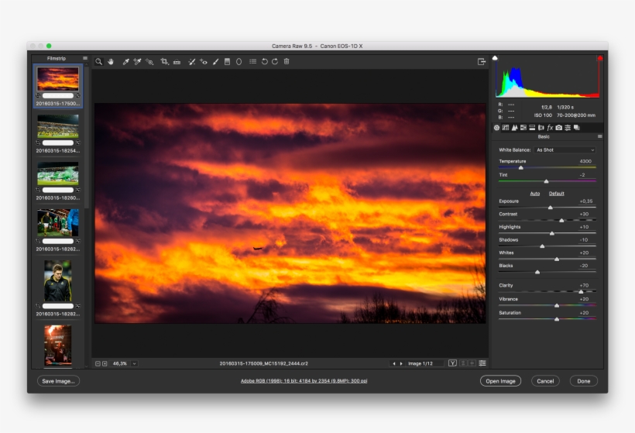Image resolution: width=635 pixels, height=433 pixels.
Task: Toggle highlight clipping warning in histogram
Action: coord(600,58)
